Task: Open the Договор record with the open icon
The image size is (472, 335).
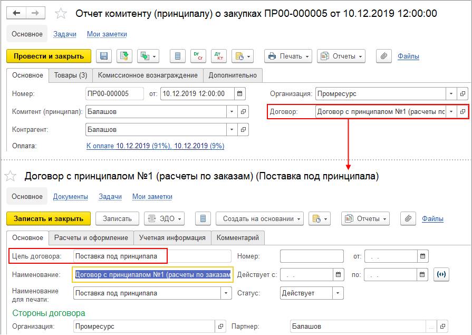Action: [463, 111]
